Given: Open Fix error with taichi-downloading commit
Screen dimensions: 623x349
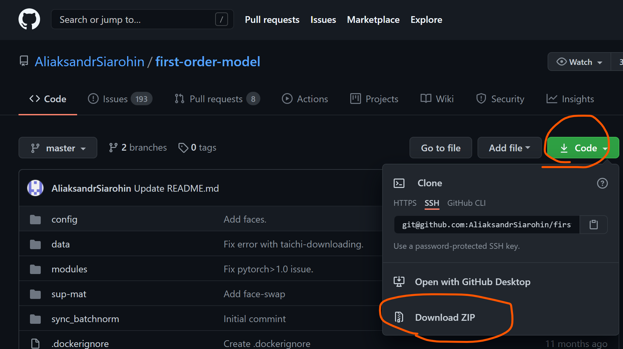Looking at the screenshot, I should coord(294,244).
